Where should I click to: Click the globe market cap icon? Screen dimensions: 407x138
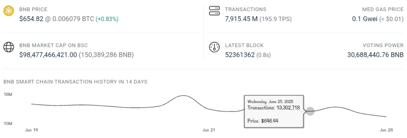click(9, 47)
